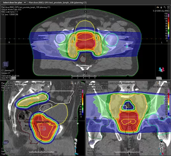Maximize the transversal view with fullscreen icon
171x156 pixels.
click(x=168, y=7)
